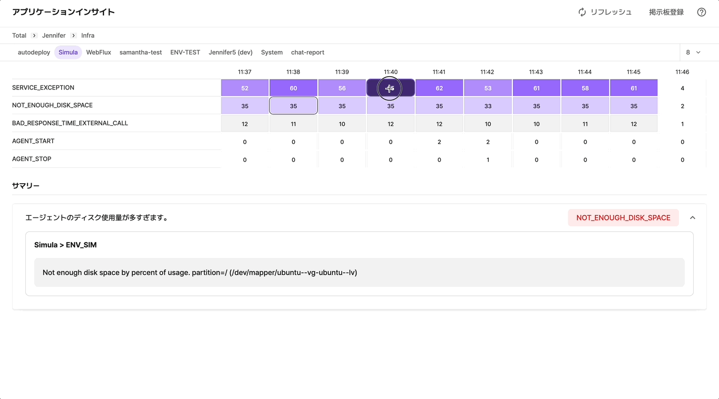Select the WebFlux tab

pyautogui.click(x=99, y=53)
